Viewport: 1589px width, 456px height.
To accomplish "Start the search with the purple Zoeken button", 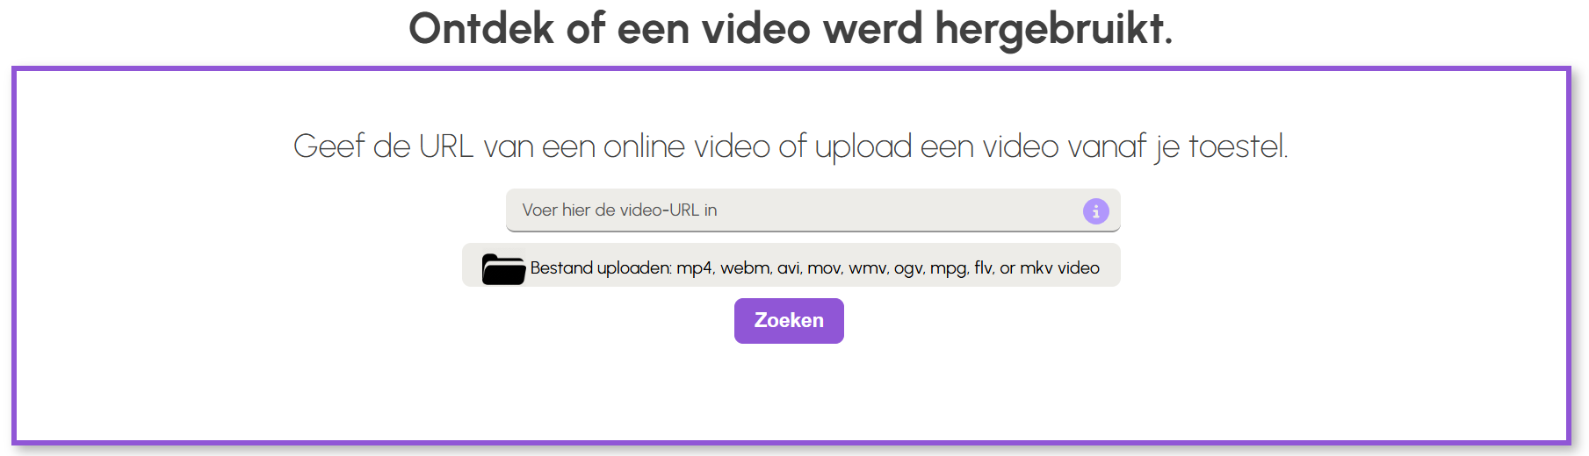I will pos(789,321).
